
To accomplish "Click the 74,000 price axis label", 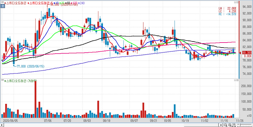I will (x=247, y=74).
